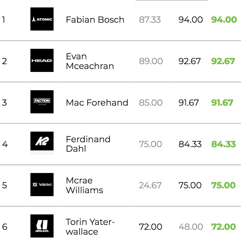The height and width of the screenshot is (247, 241).
Task: Open Fabian Bosch's athlete profile
Action: click(x=95, y=20)
